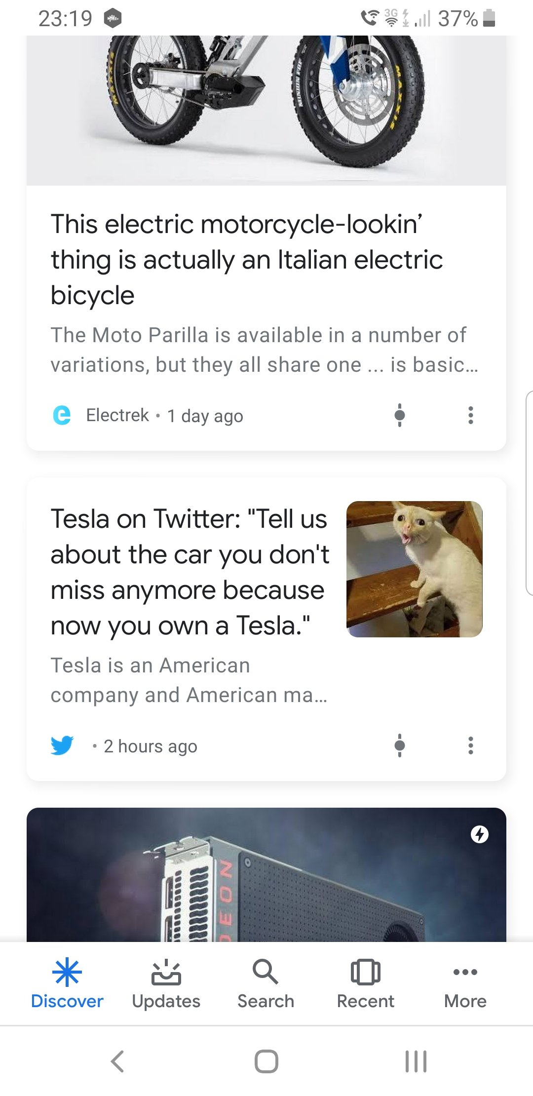Tap the AMP lightning bolt badge
This screenshot has height=1096, width=533.
(480, 834)
